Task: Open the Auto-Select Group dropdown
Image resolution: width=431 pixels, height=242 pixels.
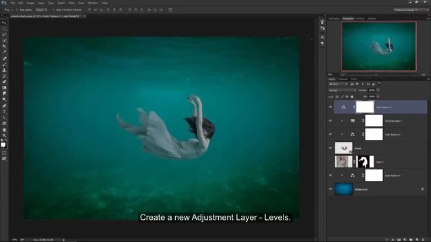Action: point(41,9)
